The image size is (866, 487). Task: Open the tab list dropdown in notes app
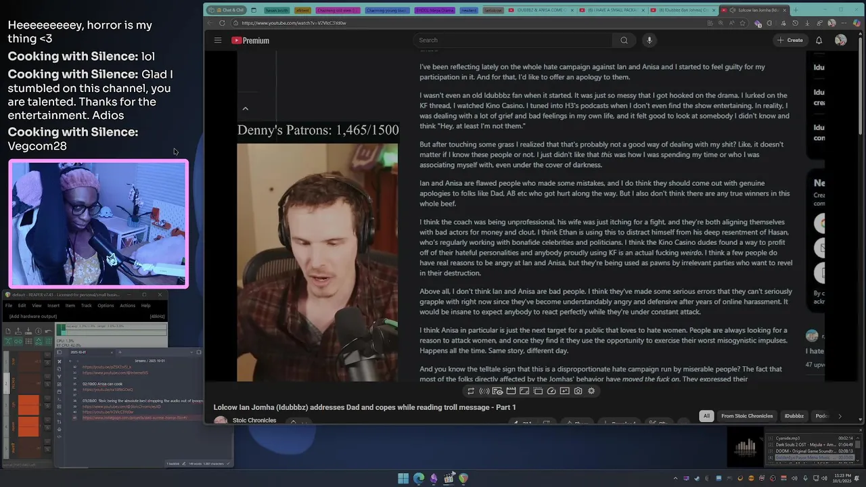(x=191, y=352)
